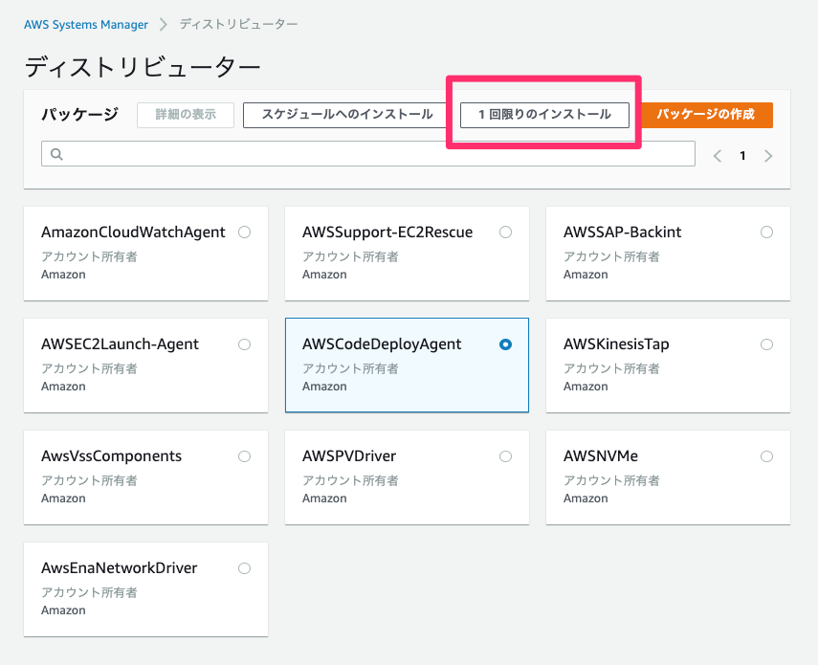Image resolution: width=818 pixels, height=665 pixels.
Task: Click inside the package search field
Action: click(x=287, y=153)
